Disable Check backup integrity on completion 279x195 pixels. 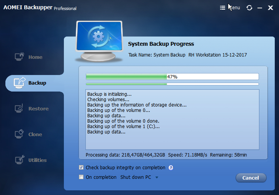(81, 167)
